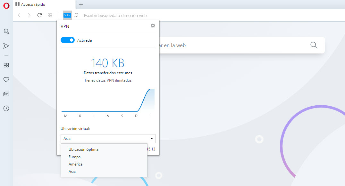
Task: Click the magnifier in web search box
Action: pos(314,45)
